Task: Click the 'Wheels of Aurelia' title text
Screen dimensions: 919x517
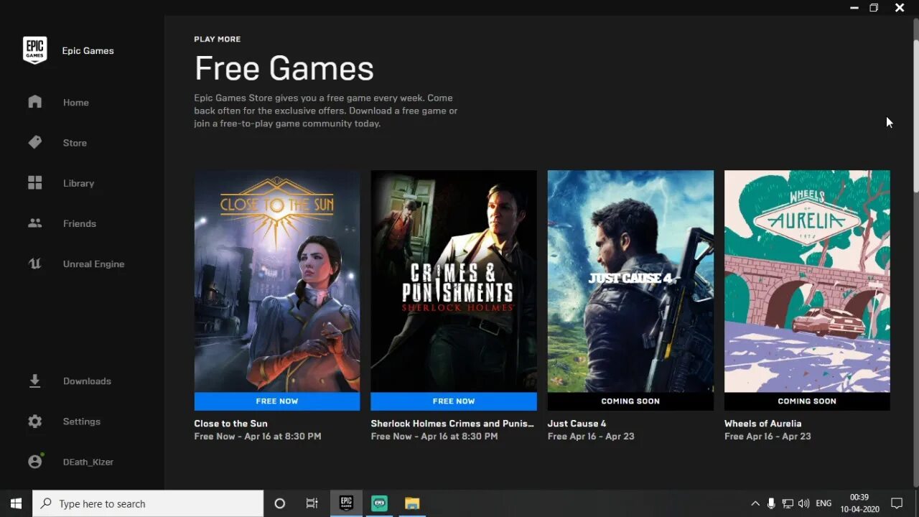Action: coord(762,424)
